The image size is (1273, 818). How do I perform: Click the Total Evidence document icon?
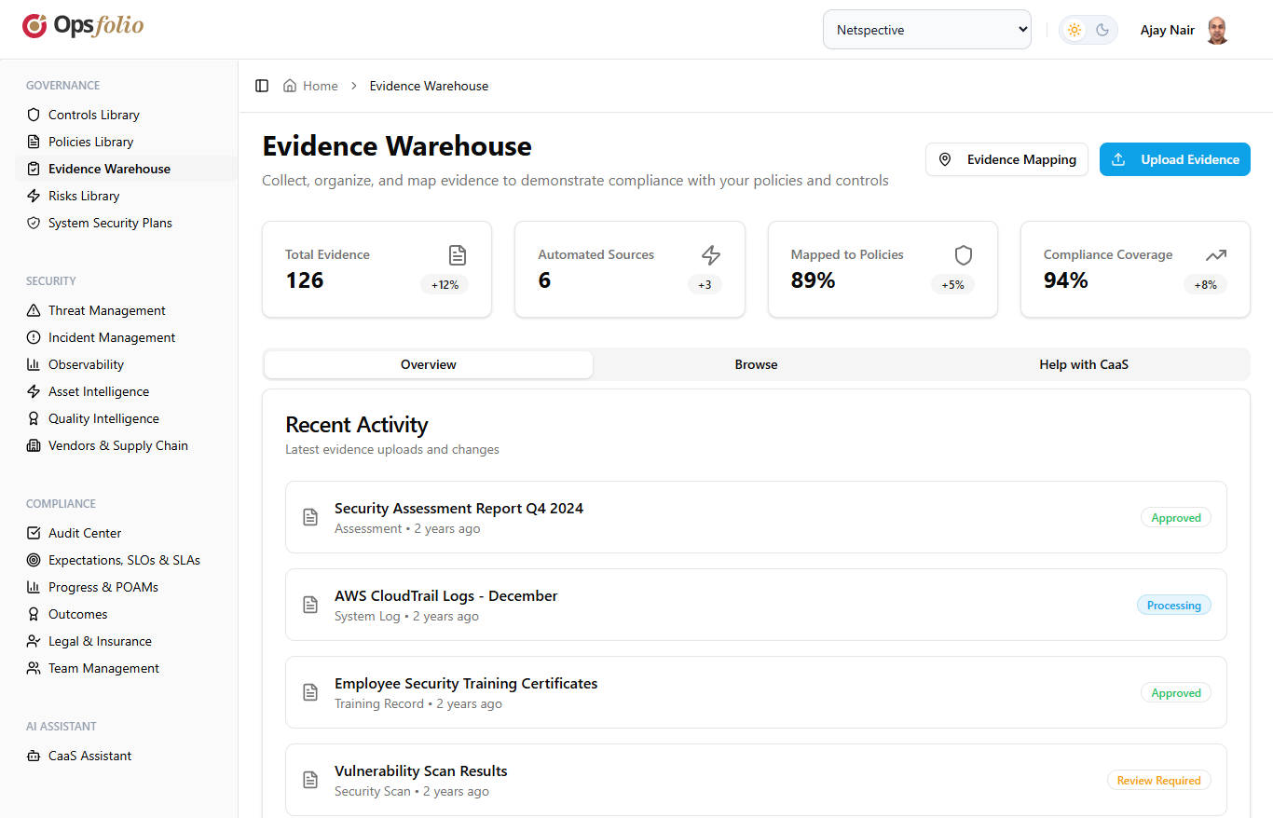coord(457,254)
